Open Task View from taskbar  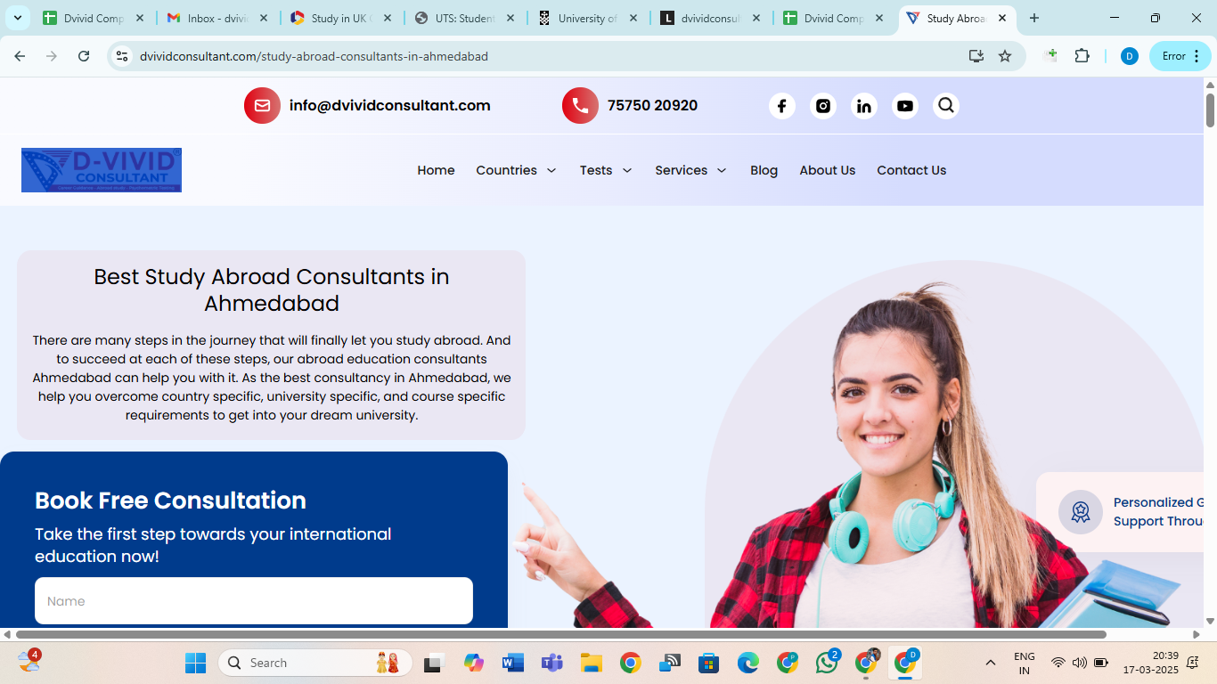tap(434, 663)
